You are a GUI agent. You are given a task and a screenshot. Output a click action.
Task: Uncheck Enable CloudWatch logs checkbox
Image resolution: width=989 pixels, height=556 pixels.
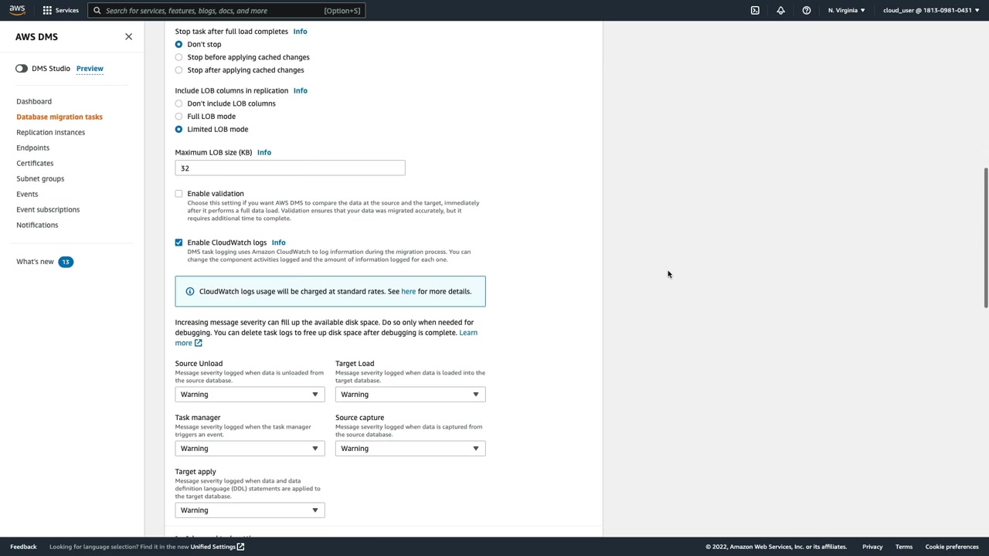click(x=178, y=242)
